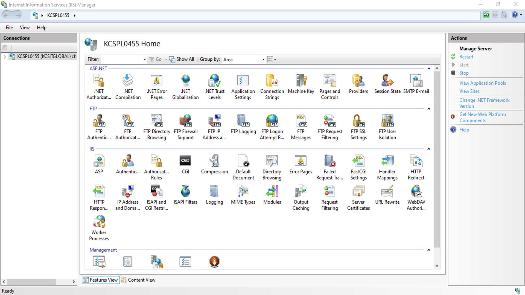Open Worker Processes feature

pyautogui.click(x=99, y=228)
